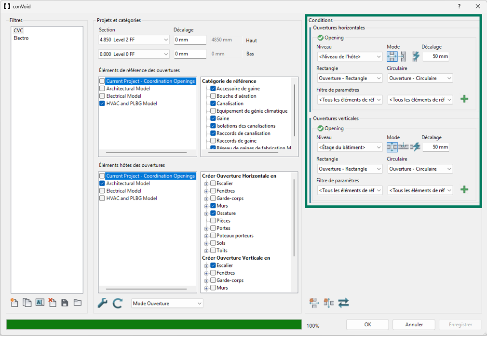Open vertical Ouverture - Circulaire dropdown
Image resolution: width=487 pixels, height=347 pixels.
click(x=420, y=169)
